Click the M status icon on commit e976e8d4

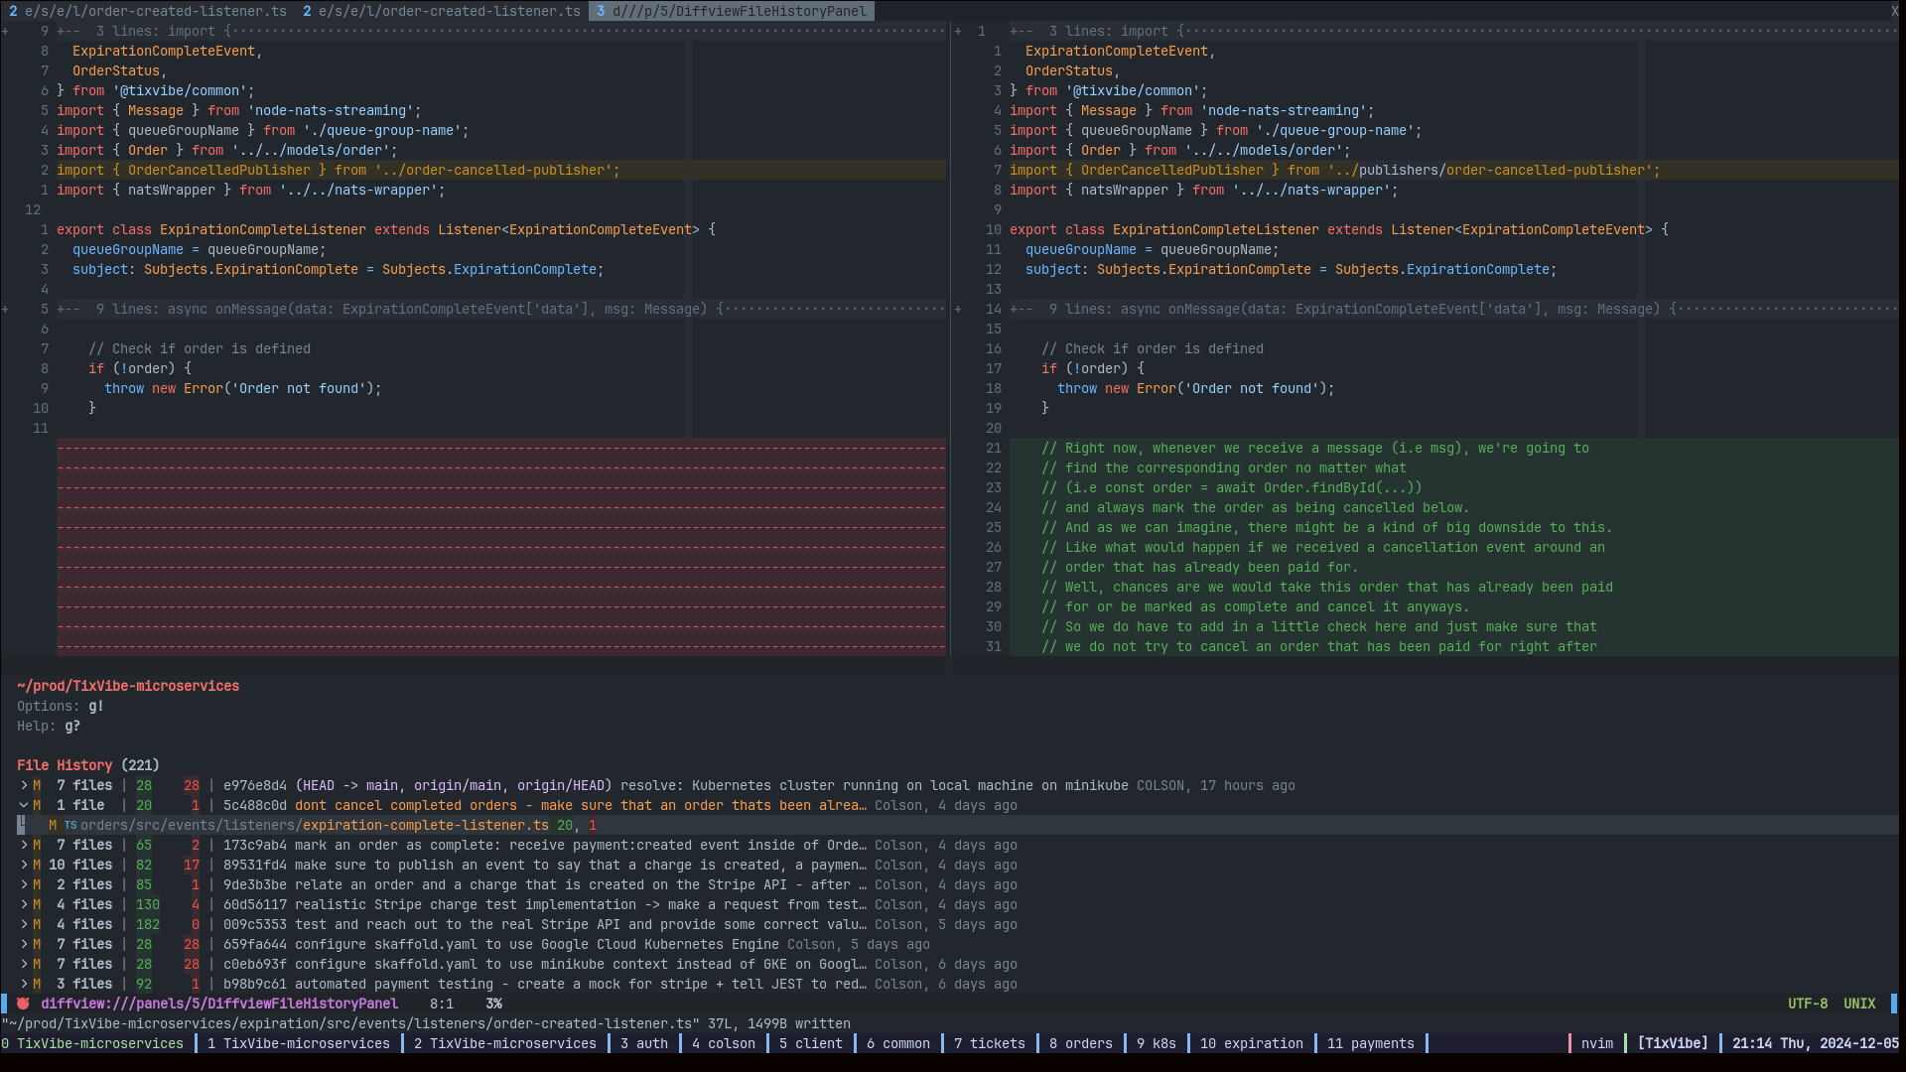[37, 785]
